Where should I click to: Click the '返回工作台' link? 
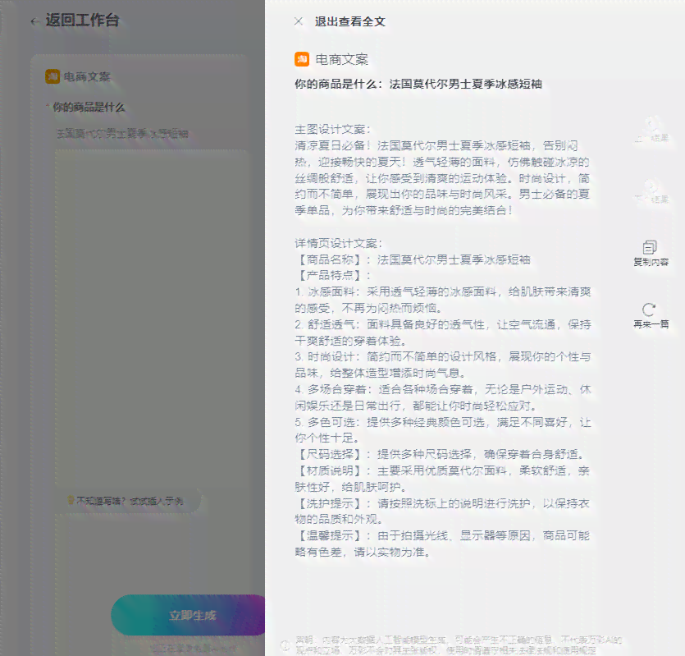point(82,21)
